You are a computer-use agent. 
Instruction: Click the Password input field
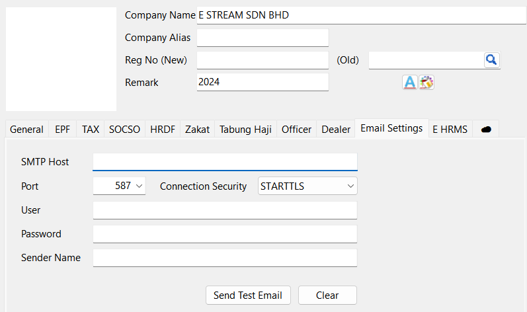click(225, 234)
